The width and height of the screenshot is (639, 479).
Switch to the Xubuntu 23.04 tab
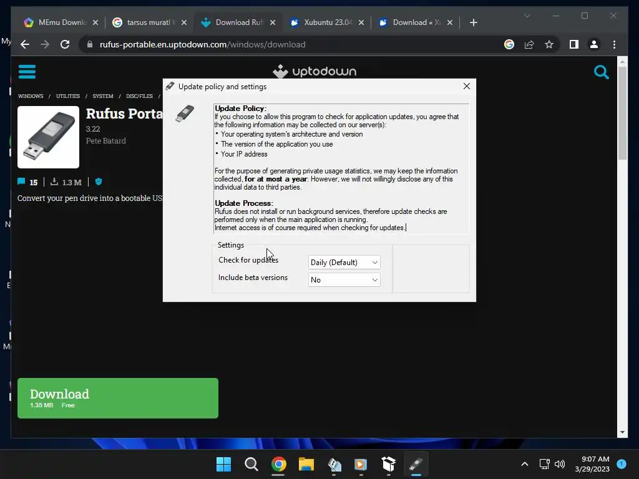tap(328, 22)
